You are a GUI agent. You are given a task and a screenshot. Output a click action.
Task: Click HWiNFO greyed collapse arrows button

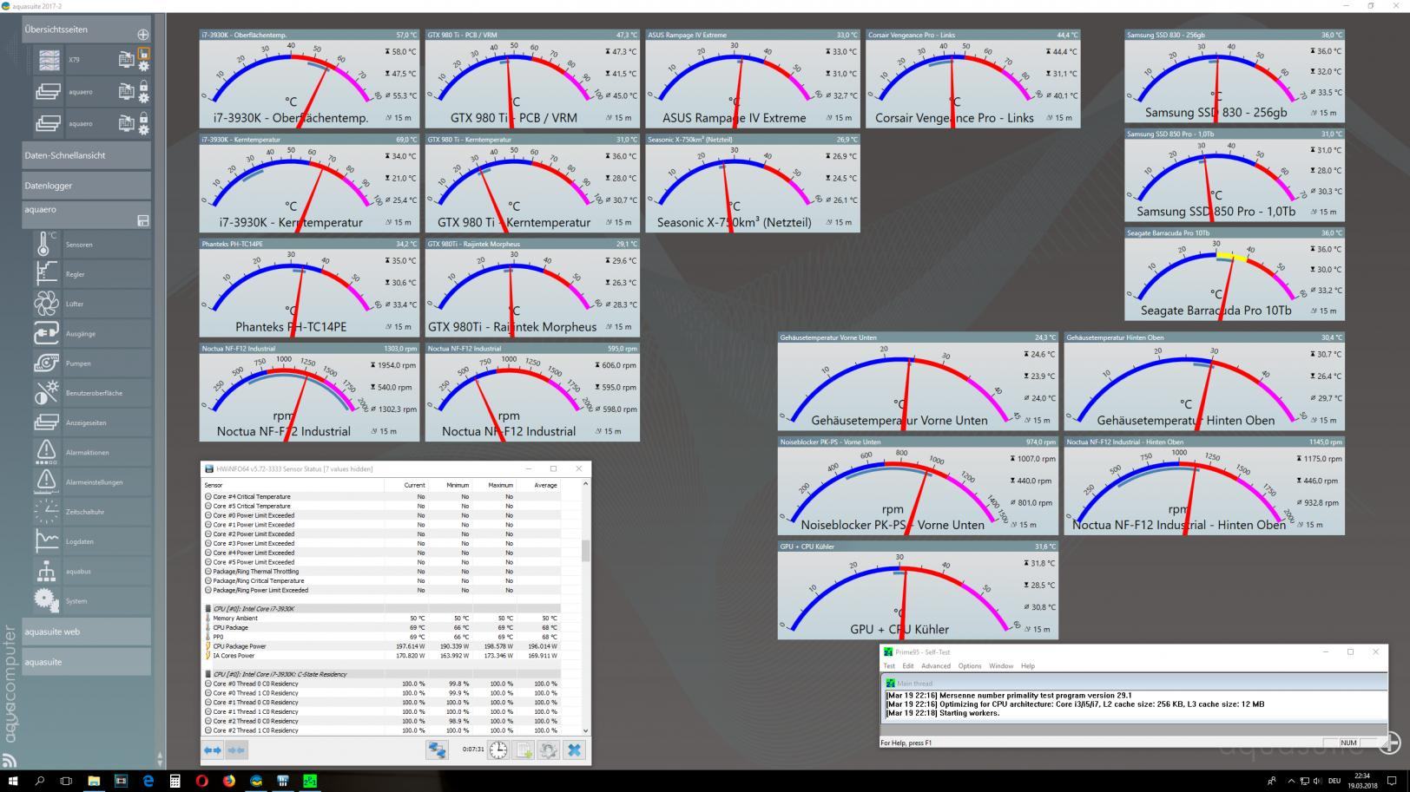pos(236,749)
